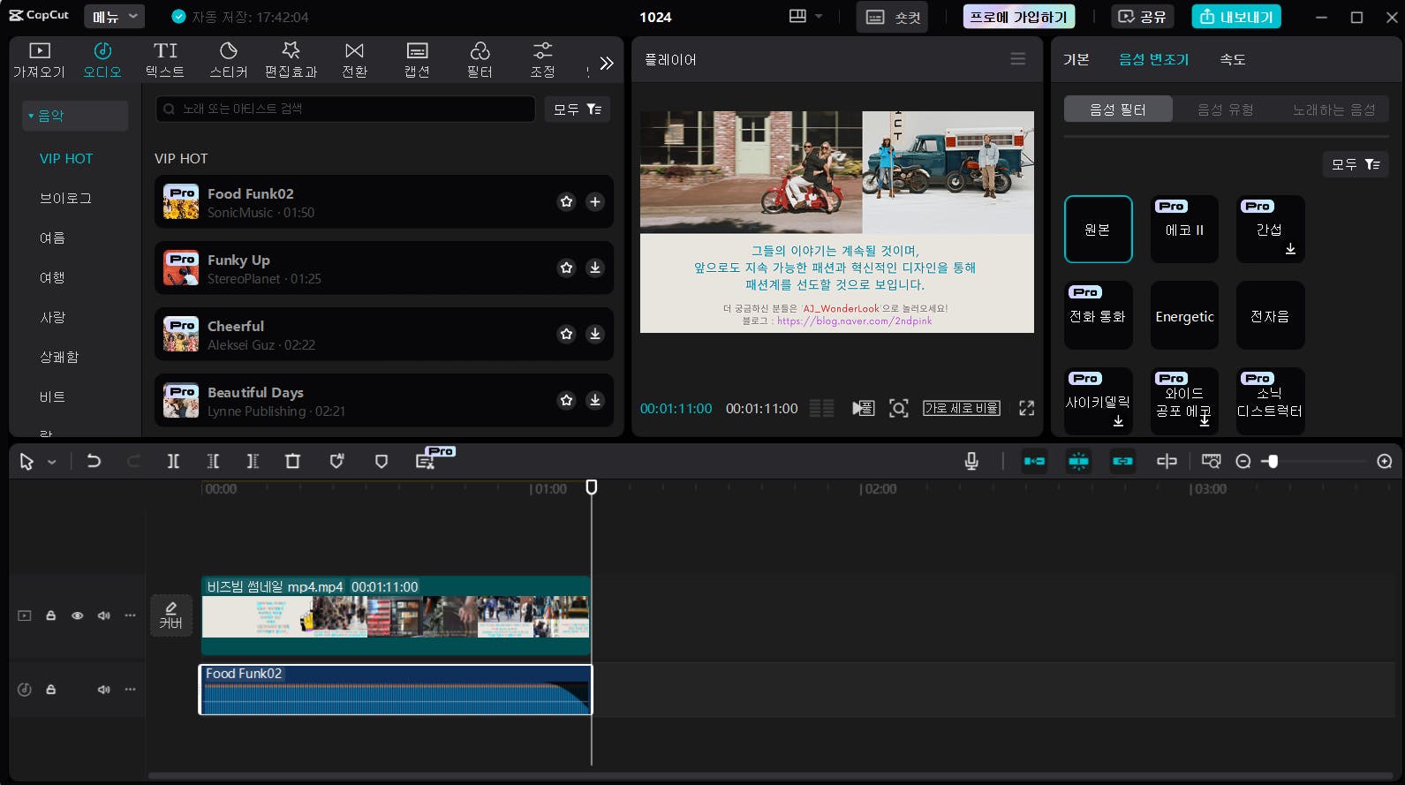Open the Stickers (스티커) panel

pyautogui.click(x=228, y=59)
